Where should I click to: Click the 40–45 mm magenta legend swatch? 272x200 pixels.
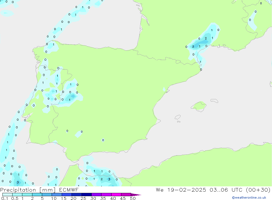[116, 195]
